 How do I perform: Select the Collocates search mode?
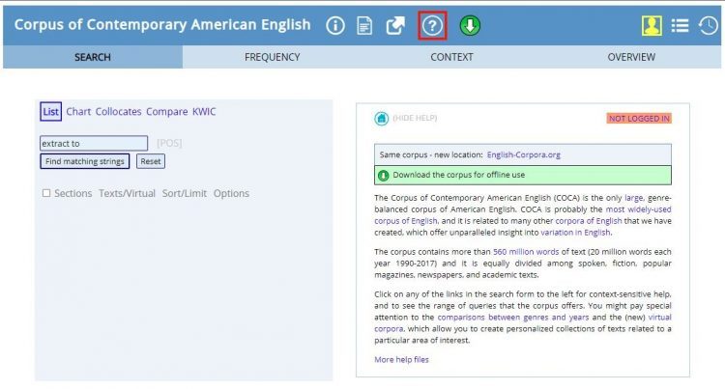click(x=118, y=112)
